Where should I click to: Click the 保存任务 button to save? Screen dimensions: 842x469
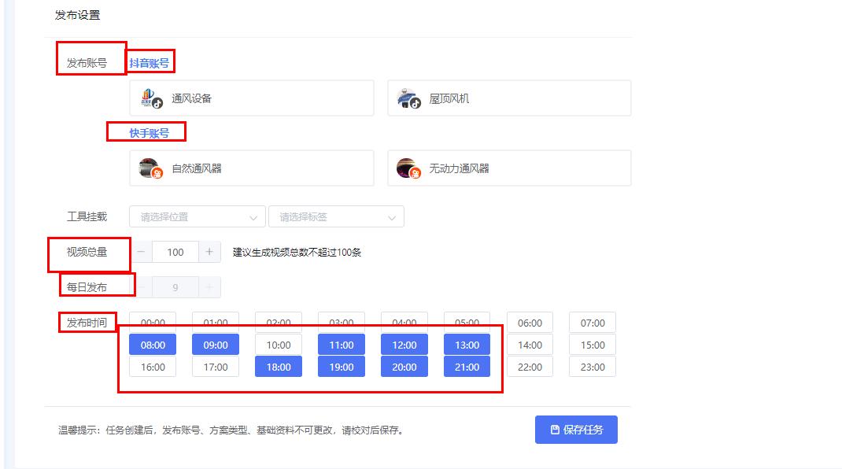click(576, 429)
